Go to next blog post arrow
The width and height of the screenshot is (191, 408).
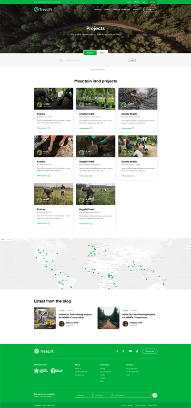[40, 333]
